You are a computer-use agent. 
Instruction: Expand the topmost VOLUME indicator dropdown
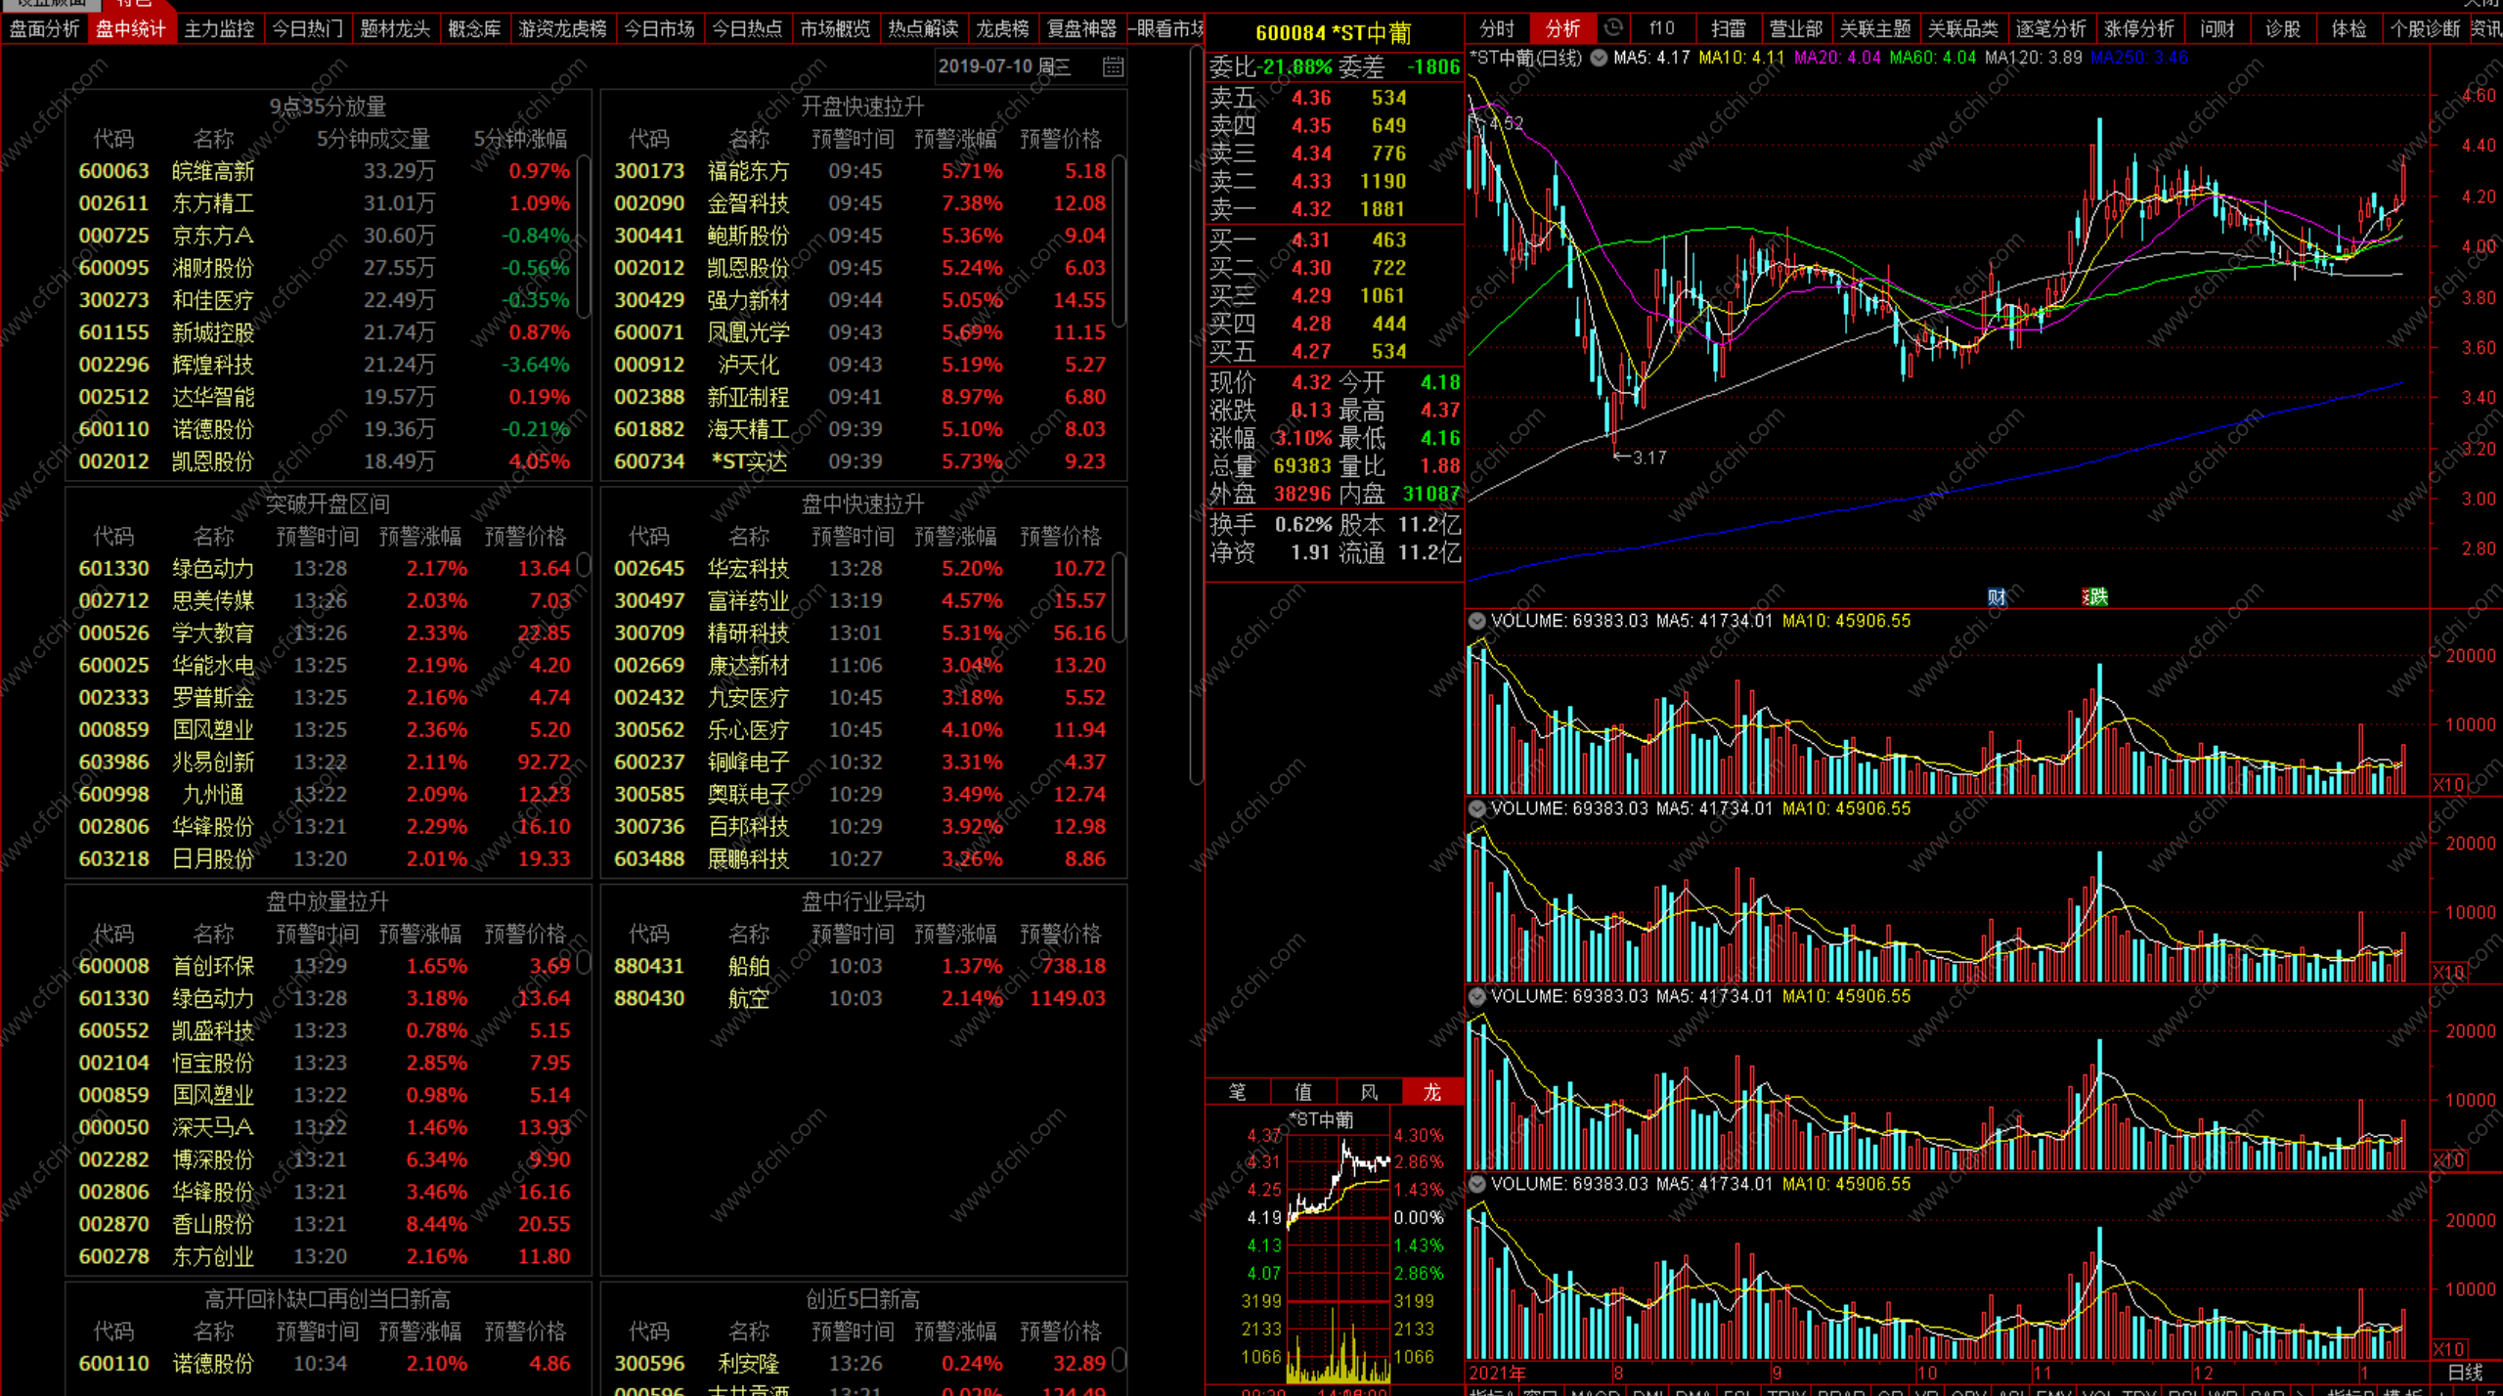coord(1477,621)
